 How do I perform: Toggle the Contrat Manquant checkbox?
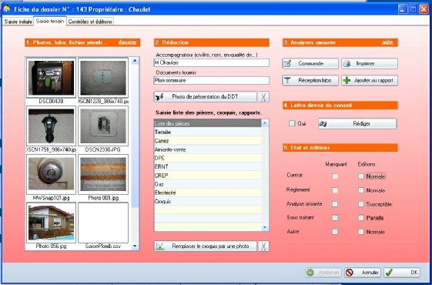[x=335, y=176]
